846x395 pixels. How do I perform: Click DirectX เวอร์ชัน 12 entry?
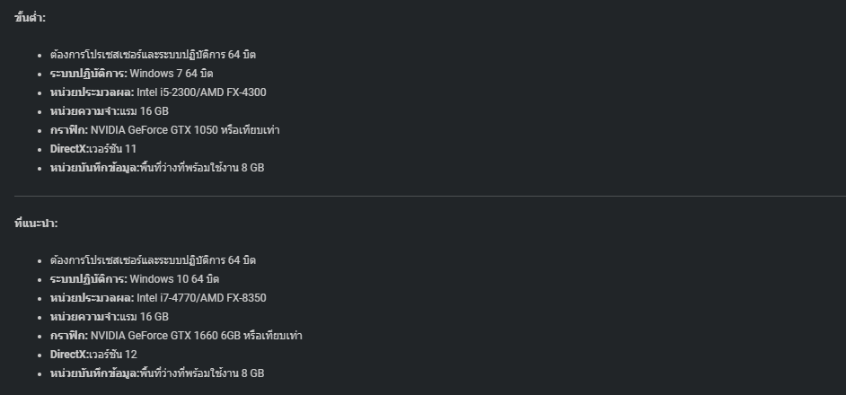click(93, 355)
